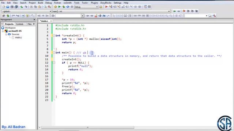
Task: Click the Doxygen block comment icon
Action: tap(14, 16)
